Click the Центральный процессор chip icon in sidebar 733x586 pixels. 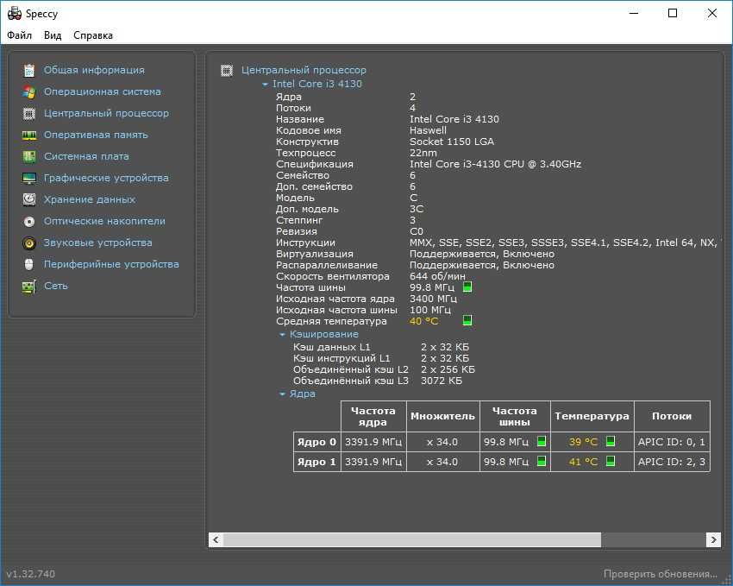(x=29, y=113)
